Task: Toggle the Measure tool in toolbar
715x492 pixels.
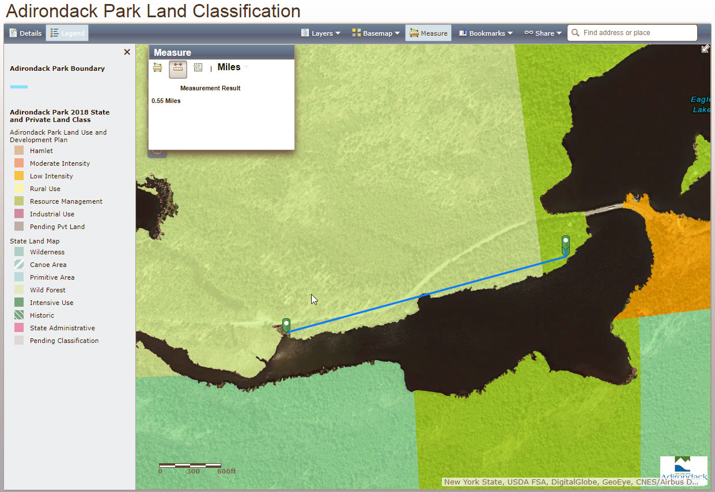Action: (x=428, y=33)
